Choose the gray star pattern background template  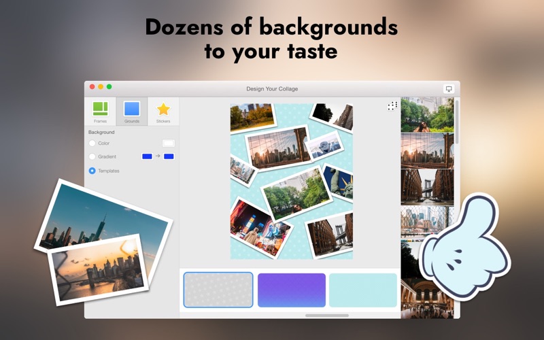218,290
